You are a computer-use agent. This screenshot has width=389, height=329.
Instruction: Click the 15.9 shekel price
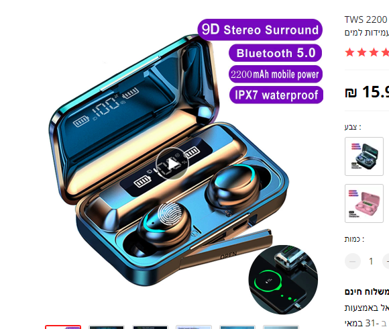tap(367, 92)
